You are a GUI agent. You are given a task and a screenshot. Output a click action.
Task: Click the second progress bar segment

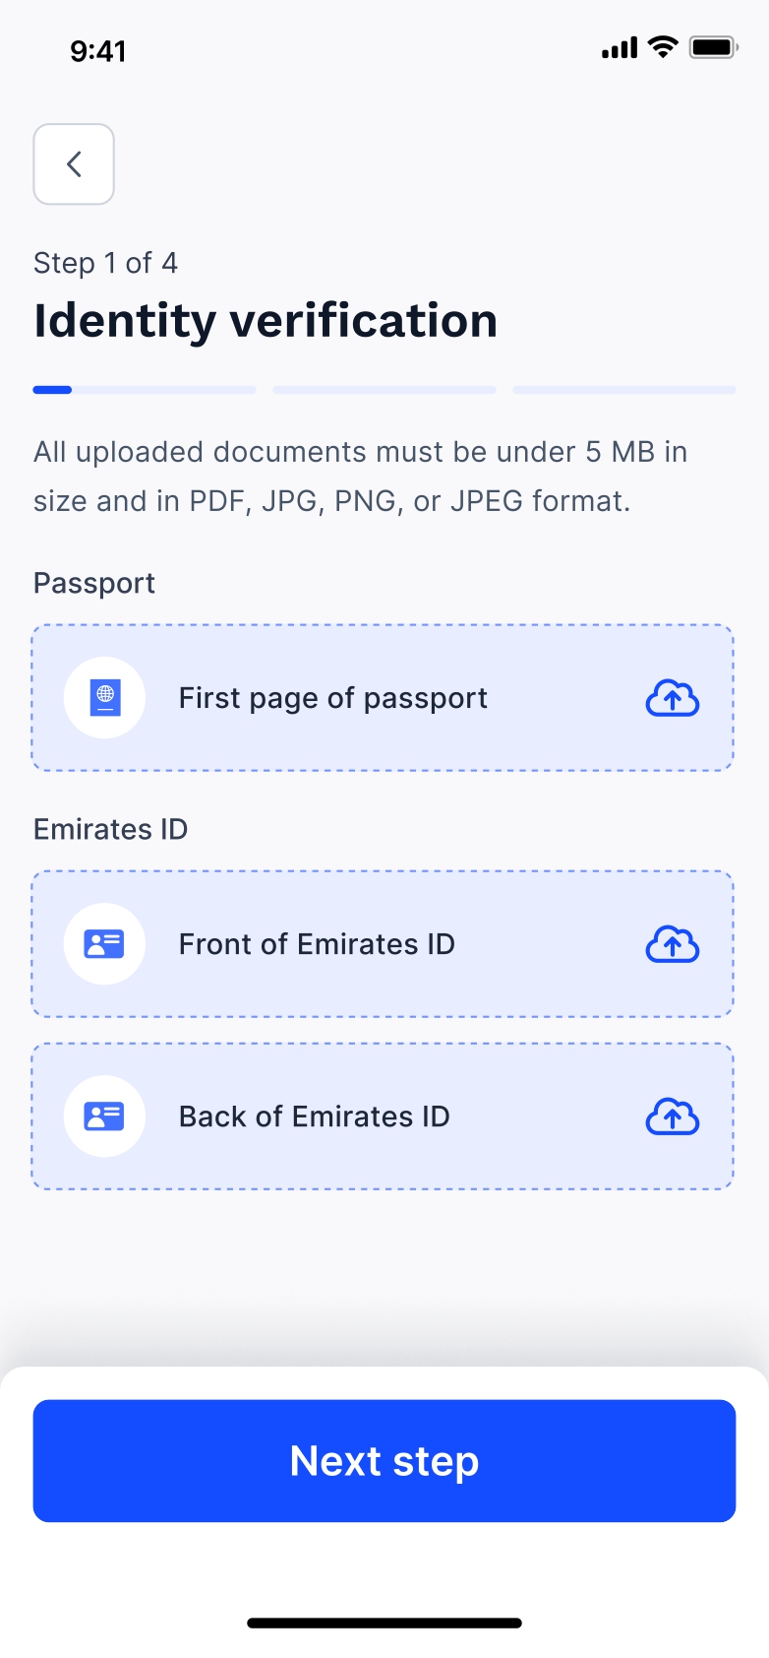(x=384, y=390)
